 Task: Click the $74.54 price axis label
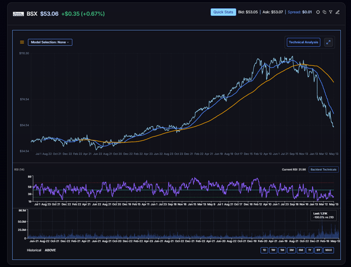click(24, 99)
